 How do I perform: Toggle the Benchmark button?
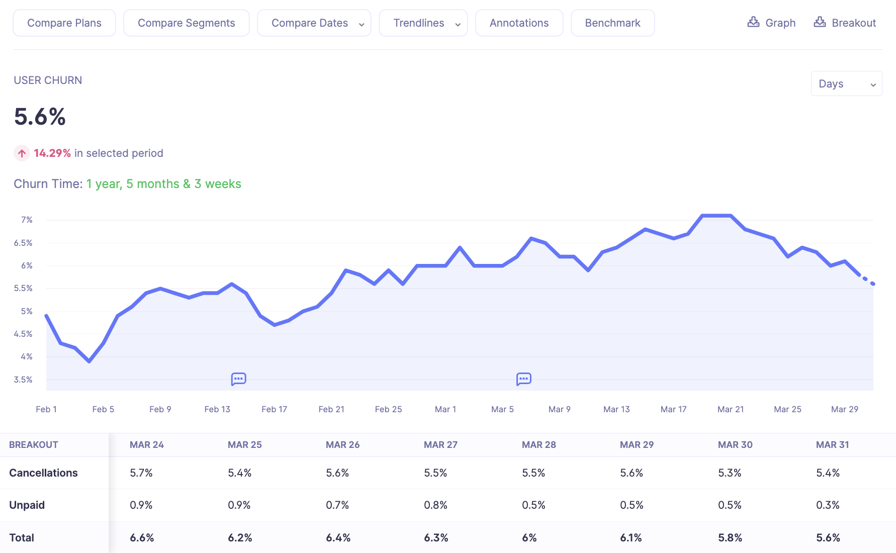coord(612,23)
